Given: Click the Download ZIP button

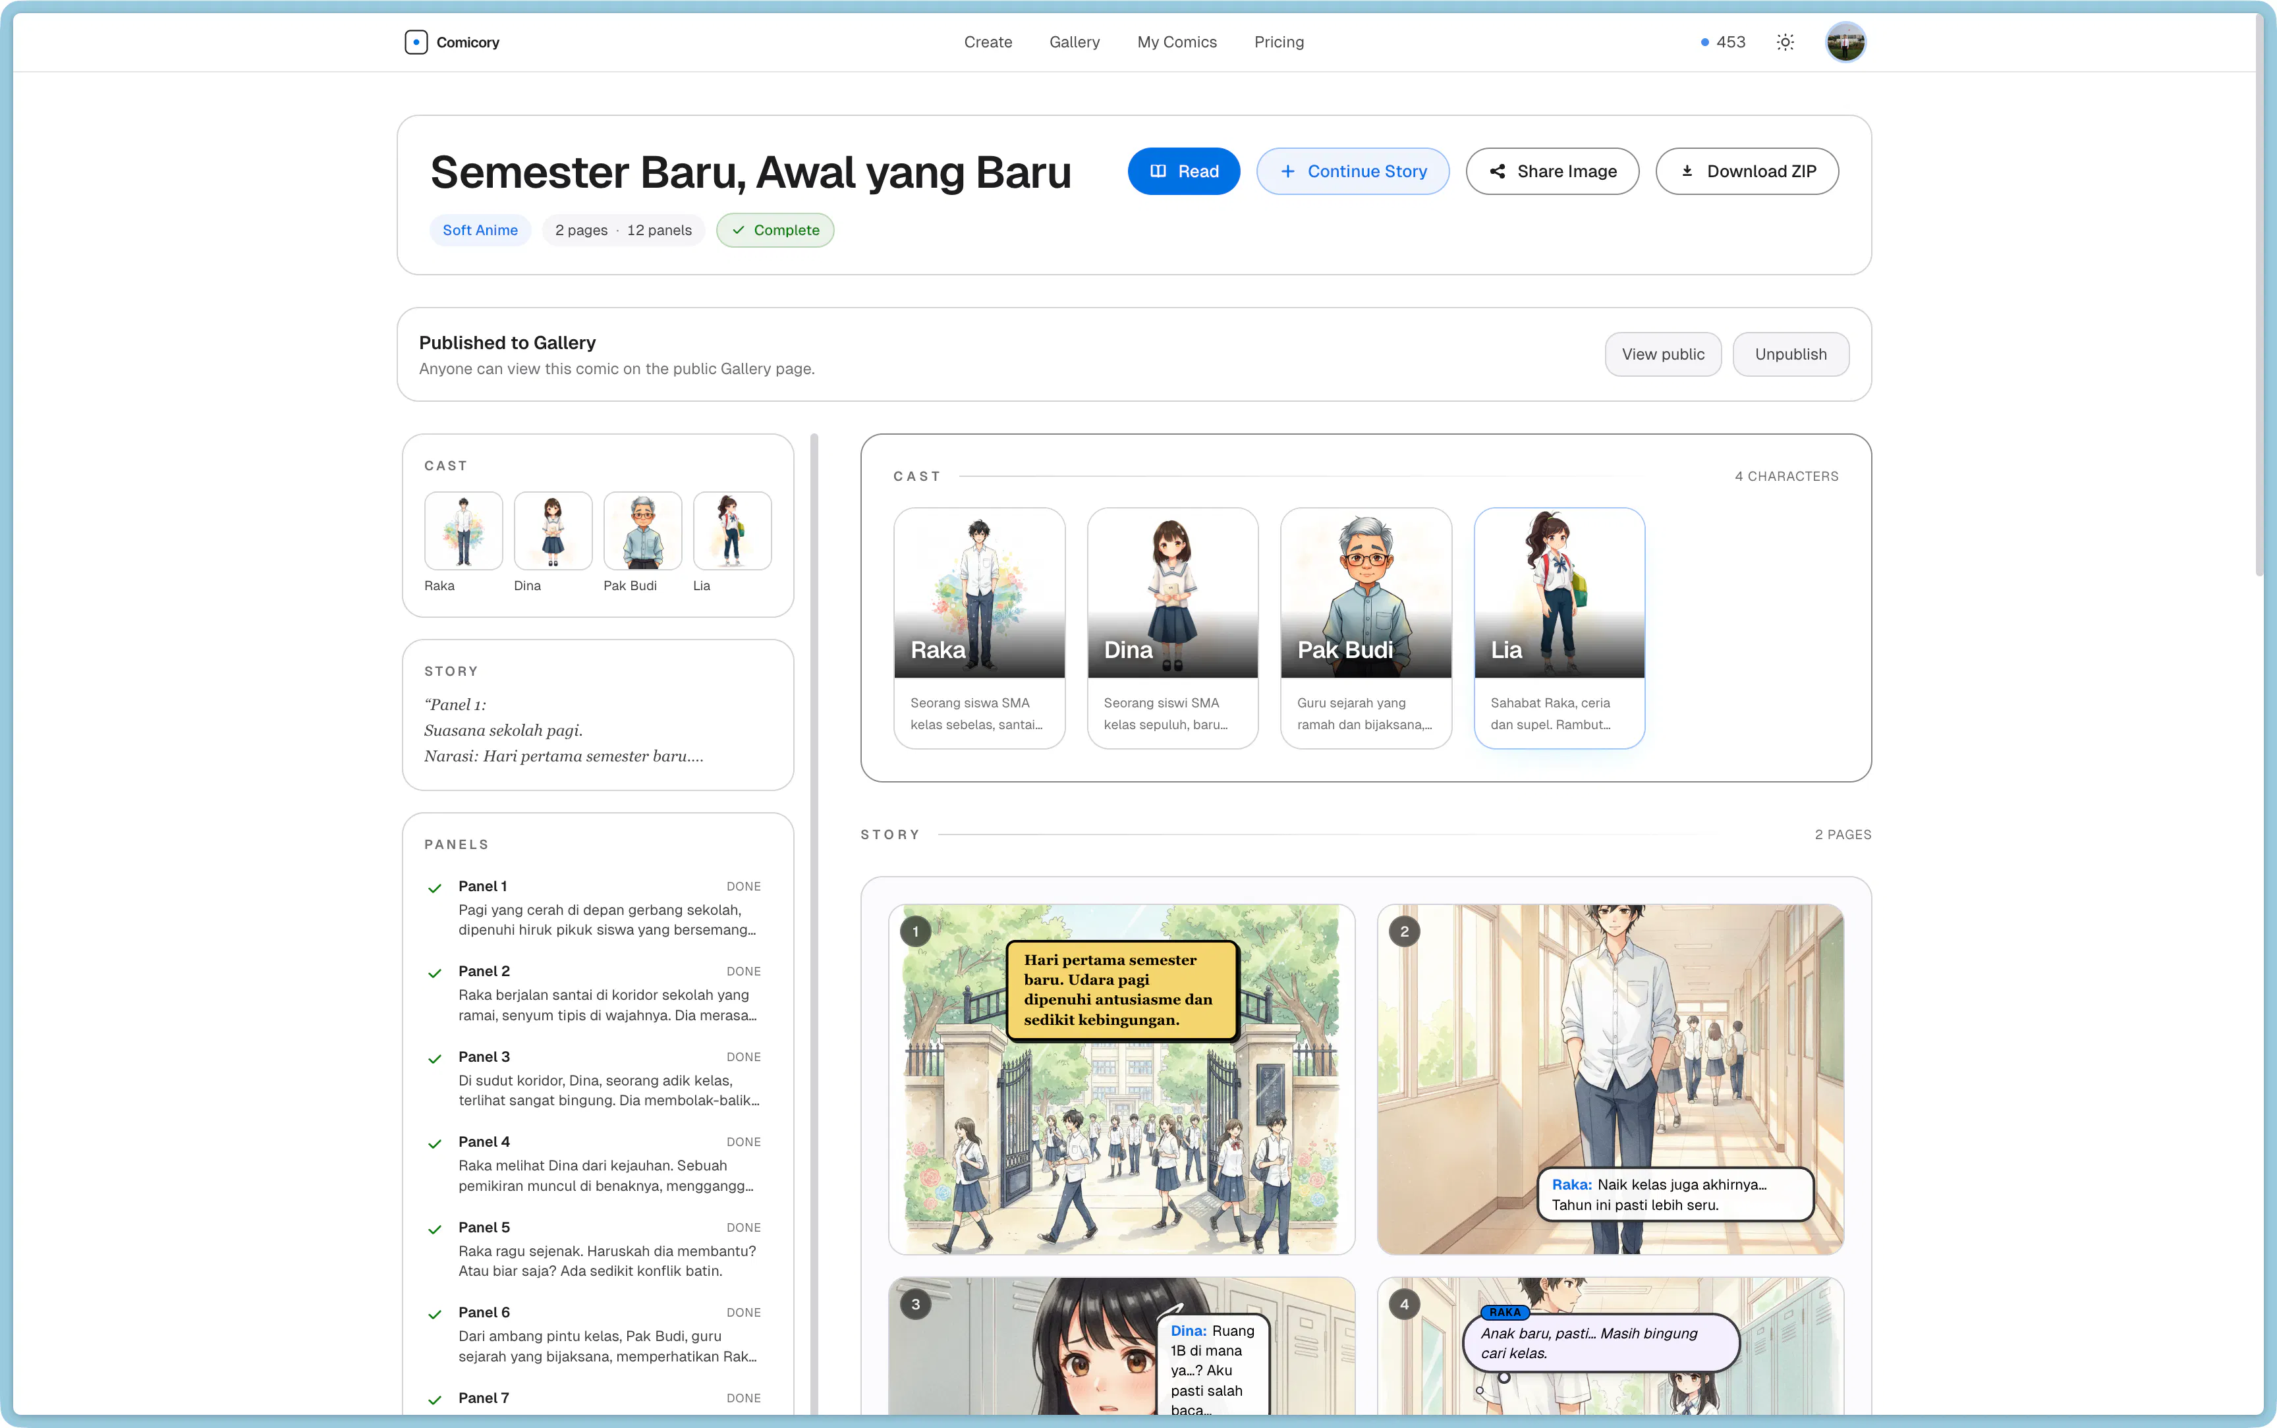Looking at the screenshot, I should (1747, 171).
